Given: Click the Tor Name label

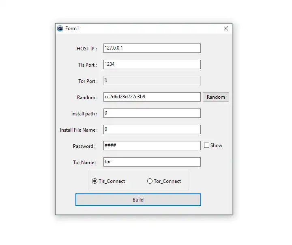Looking at the screenshot, I should (85, 163).
